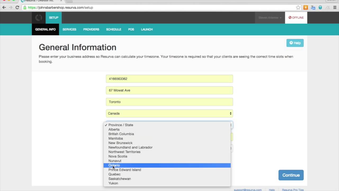This screenshot has width=339, height=191.
Task: Click the orange H extension icon
Action: pos(306,7)
